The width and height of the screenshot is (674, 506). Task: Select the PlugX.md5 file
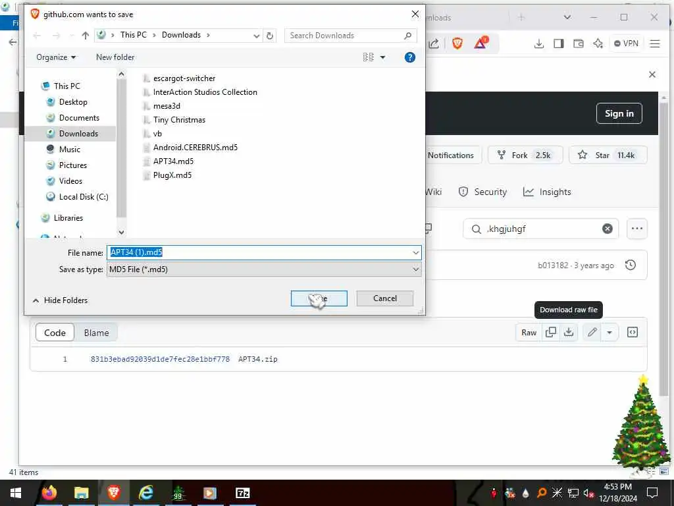coord(172,175)
